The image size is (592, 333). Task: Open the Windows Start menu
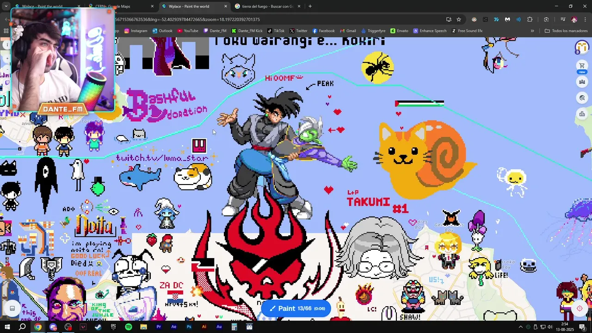click(x=7, y=327)
